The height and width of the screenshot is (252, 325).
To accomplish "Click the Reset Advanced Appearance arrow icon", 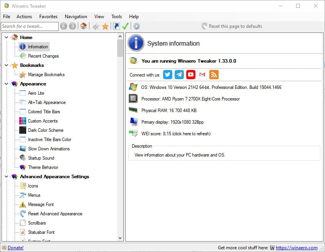I will click(x=23, y=214).
